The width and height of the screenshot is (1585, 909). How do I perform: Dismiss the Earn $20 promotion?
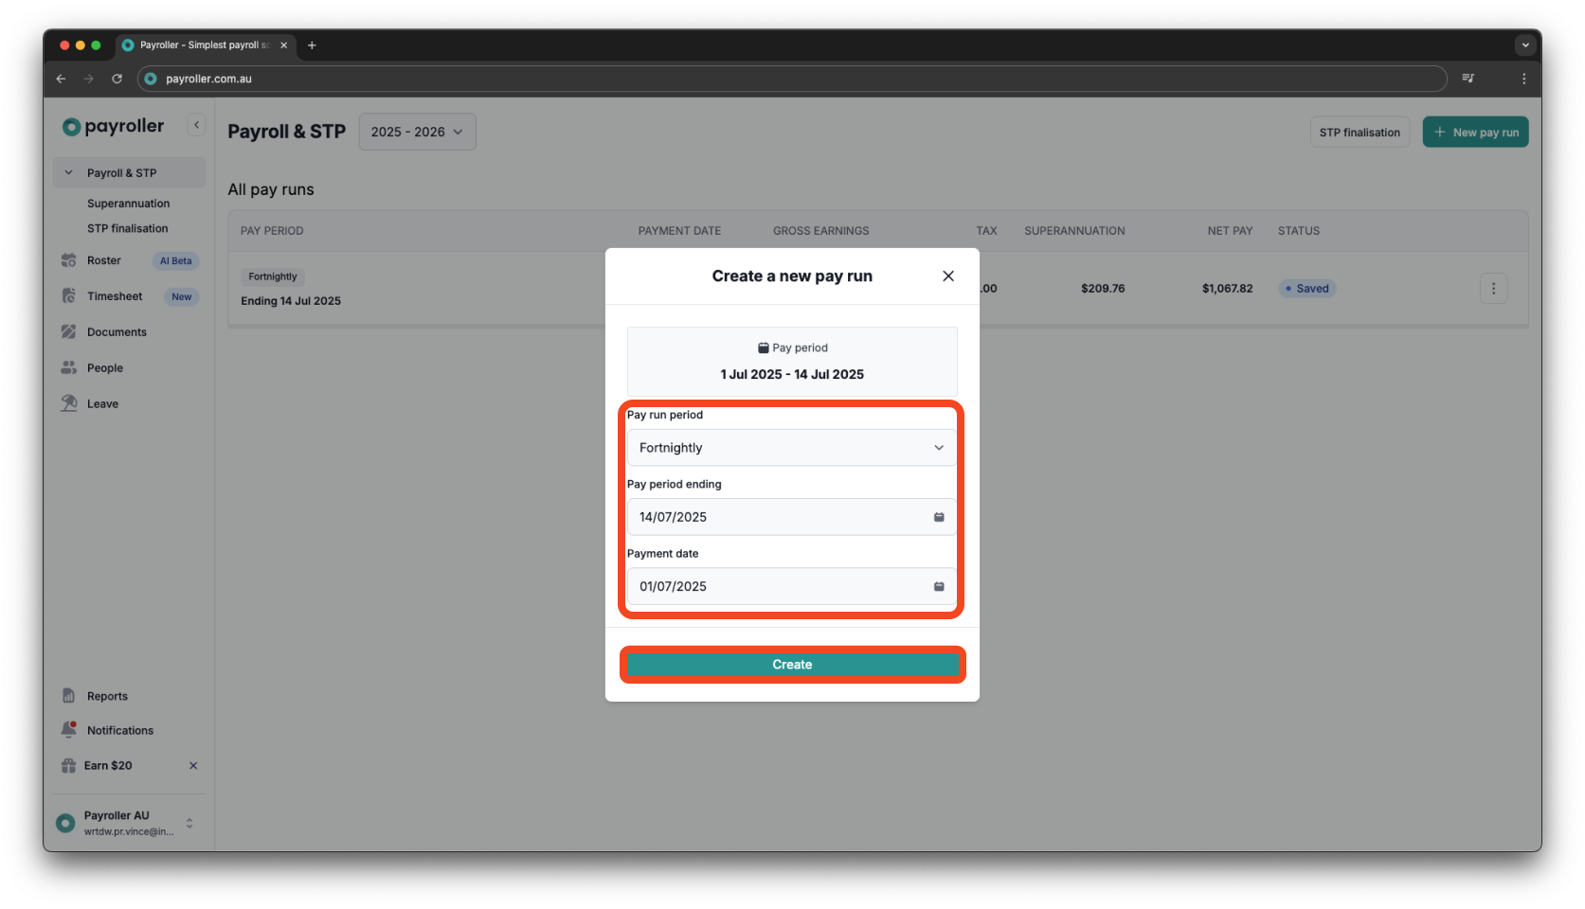click(x=192, y=765)
